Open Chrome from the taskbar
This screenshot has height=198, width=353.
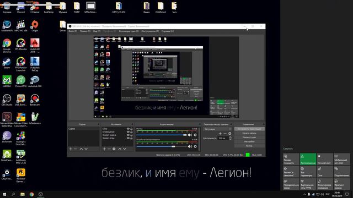pyautogui.click(x=31, y=194)
